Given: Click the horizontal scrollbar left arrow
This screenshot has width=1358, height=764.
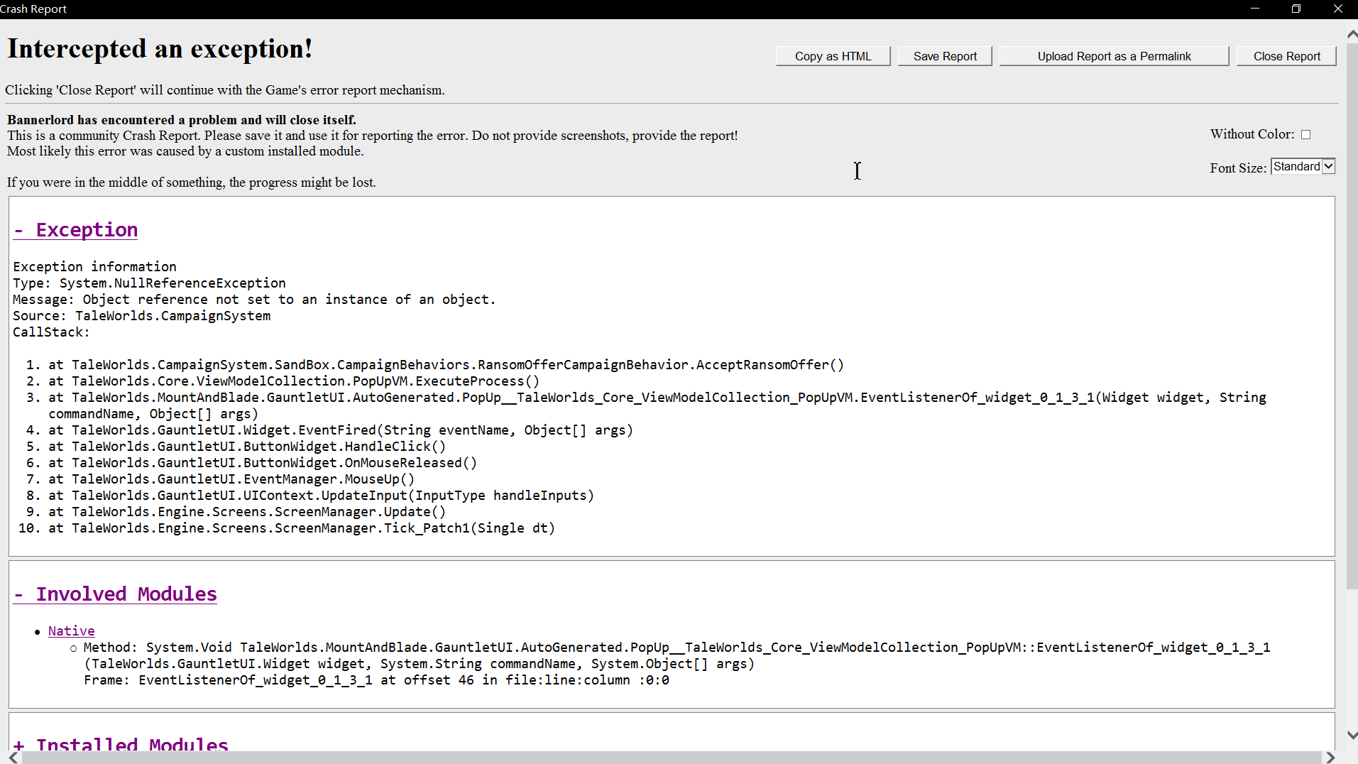Looking at the screenshot, I should click(x=13, y=758).
